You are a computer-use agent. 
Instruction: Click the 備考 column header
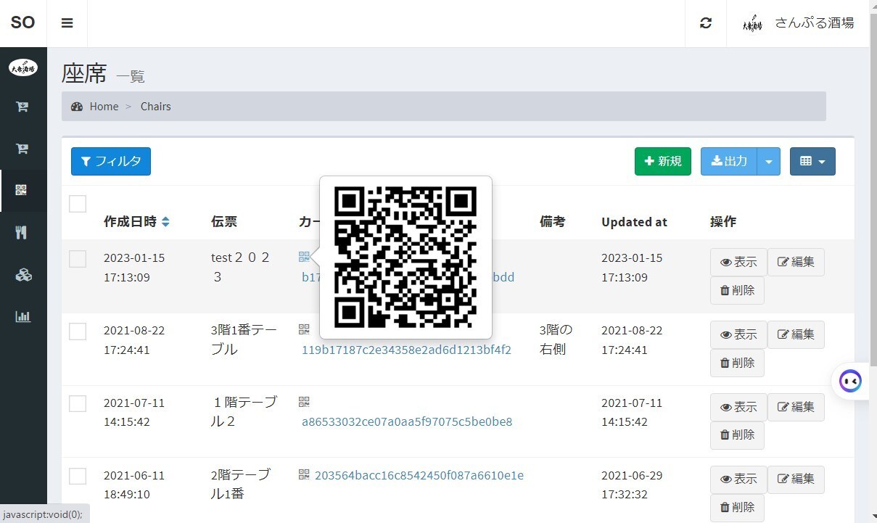coord(553,222)
